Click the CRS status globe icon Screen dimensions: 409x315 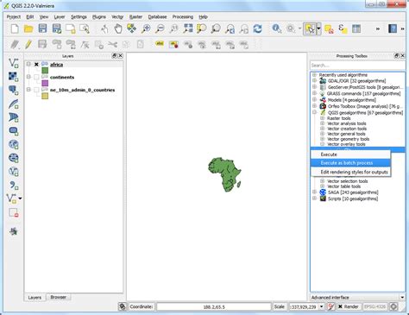click(x=394, y=306)
